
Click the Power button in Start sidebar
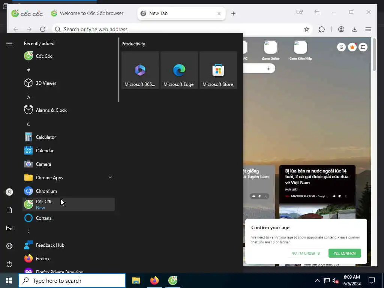pyautogui.click(x=9, y=264)
